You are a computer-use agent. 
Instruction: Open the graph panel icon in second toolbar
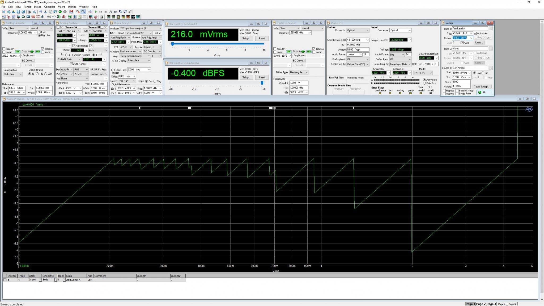click(x=80, y=17)
